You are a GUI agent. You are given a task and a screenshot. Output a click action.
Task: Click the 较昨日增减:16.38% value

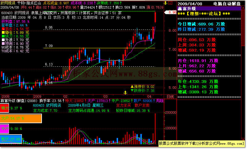[133, 111]
